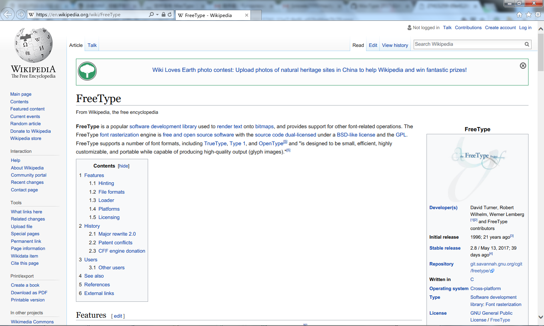Follow the BSD-like license link

pos(356,135)
